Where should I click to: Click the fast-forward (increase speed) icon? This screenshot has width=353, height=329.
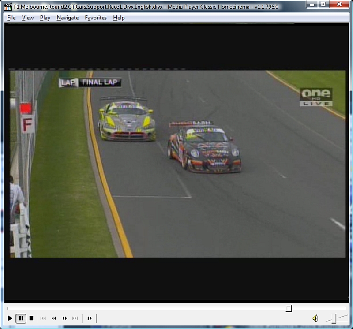tap(64, 318)
